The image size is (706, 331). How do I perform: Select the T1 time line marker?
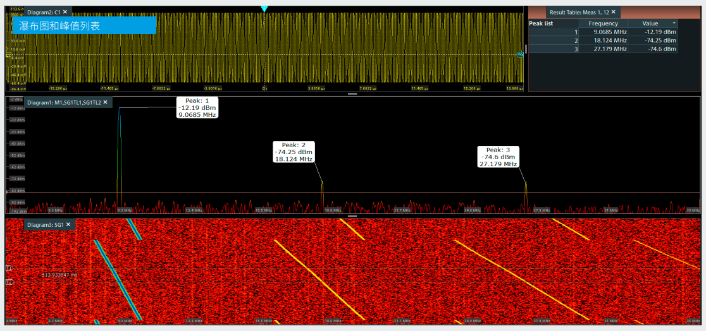coord(9,268)
